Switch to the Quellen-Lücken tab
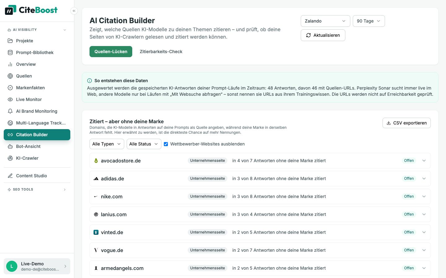Viewport: 446px width, 278px height. coord(111,52)
